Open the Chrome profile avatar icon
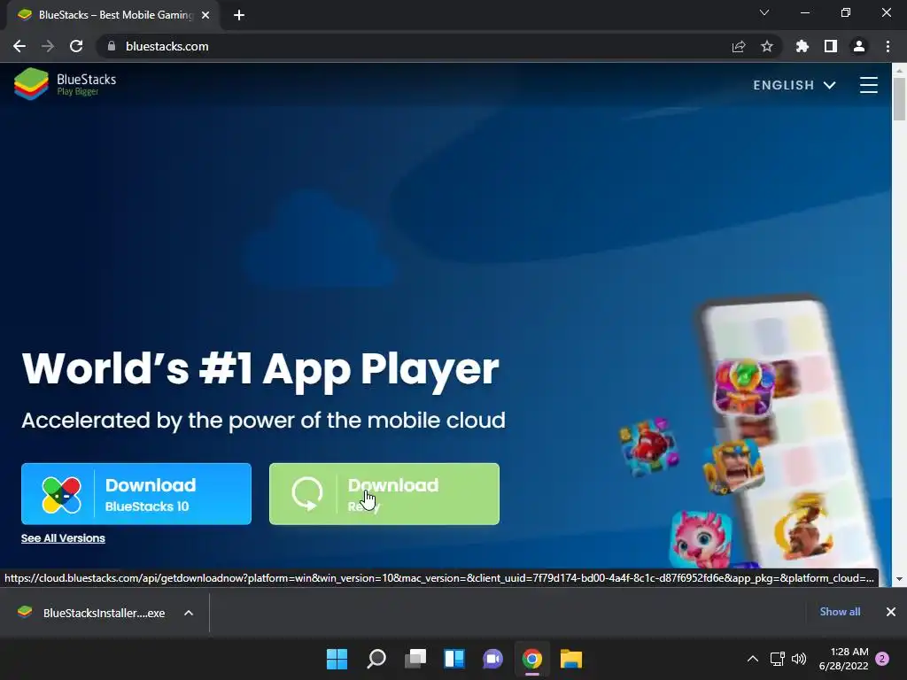This screenshot has height=680, width=907. click(859, 46)
